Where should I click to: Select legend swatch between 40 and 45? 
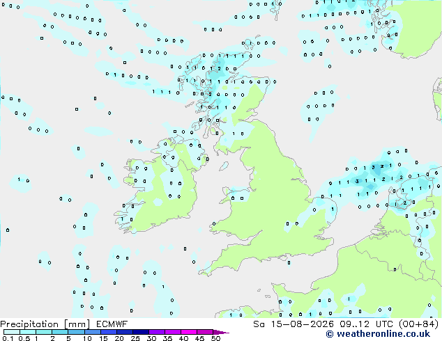coord(189,332)
